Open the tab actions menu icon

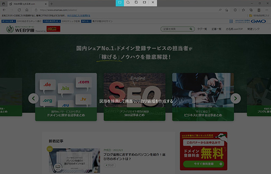pyautogui.click(x=3, y=4)
